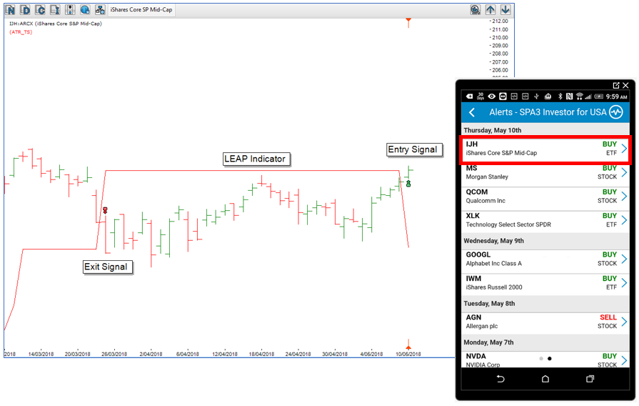
Task: Click the ATR_TS indicator label
Action: (x=21, y=32)
